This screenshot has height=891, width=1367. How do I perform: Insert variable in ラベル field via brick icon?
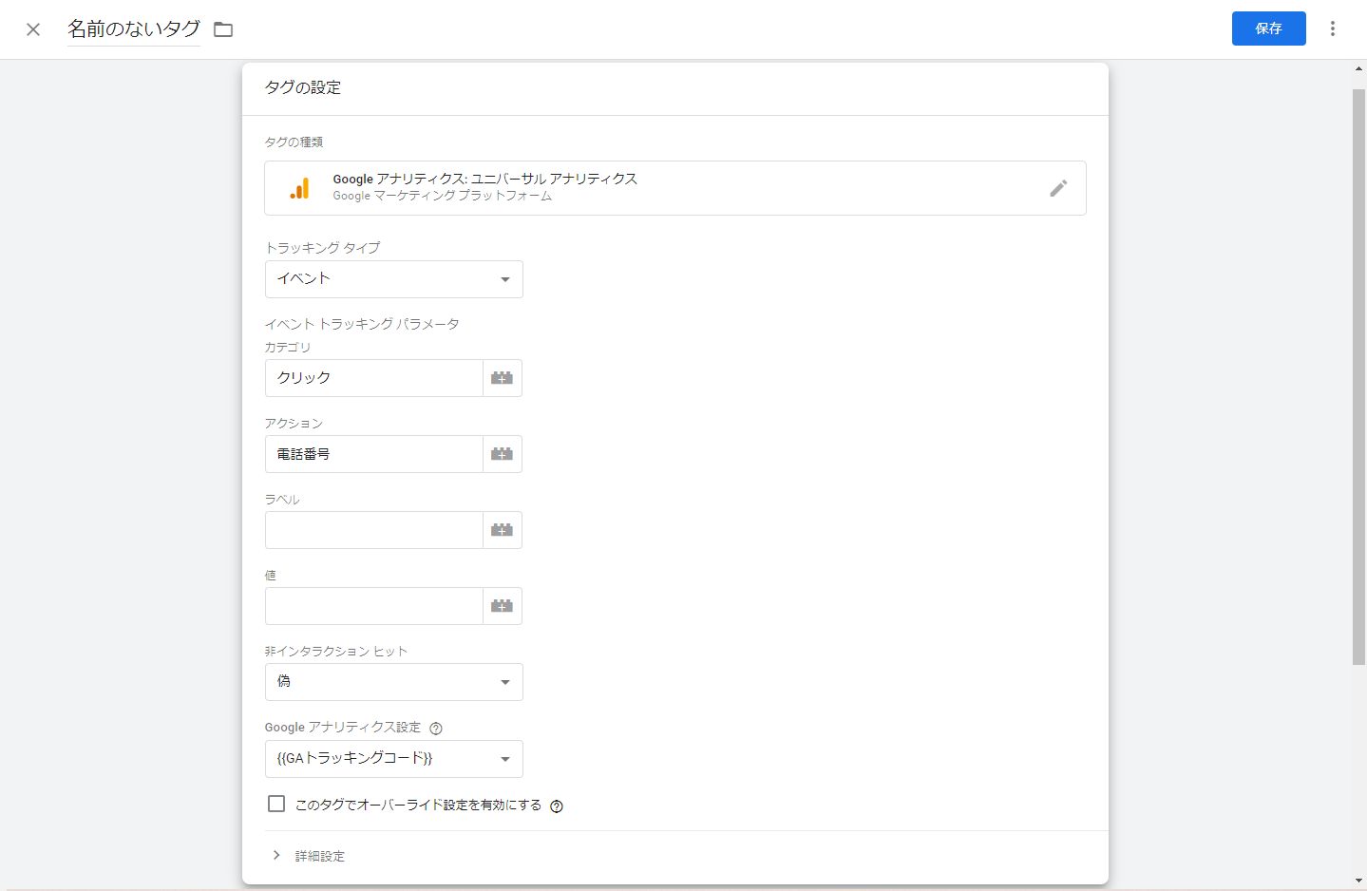point(503,530)
